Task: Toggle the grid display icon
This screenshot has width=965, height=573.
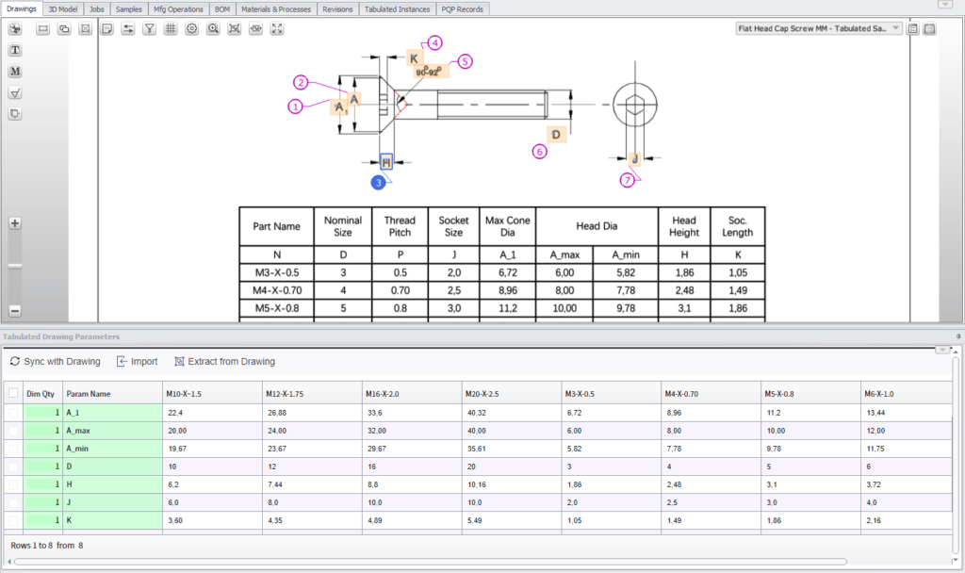Action: [x=171, y=29]
